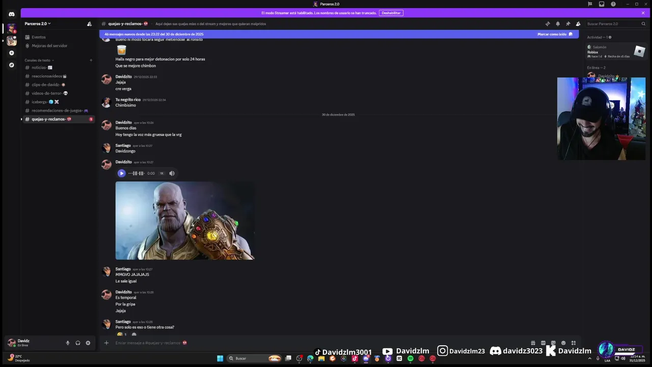The height and width of the screenshot is (367, 652).
Task: Collapse the Canales de texto category
Action: 39,60
